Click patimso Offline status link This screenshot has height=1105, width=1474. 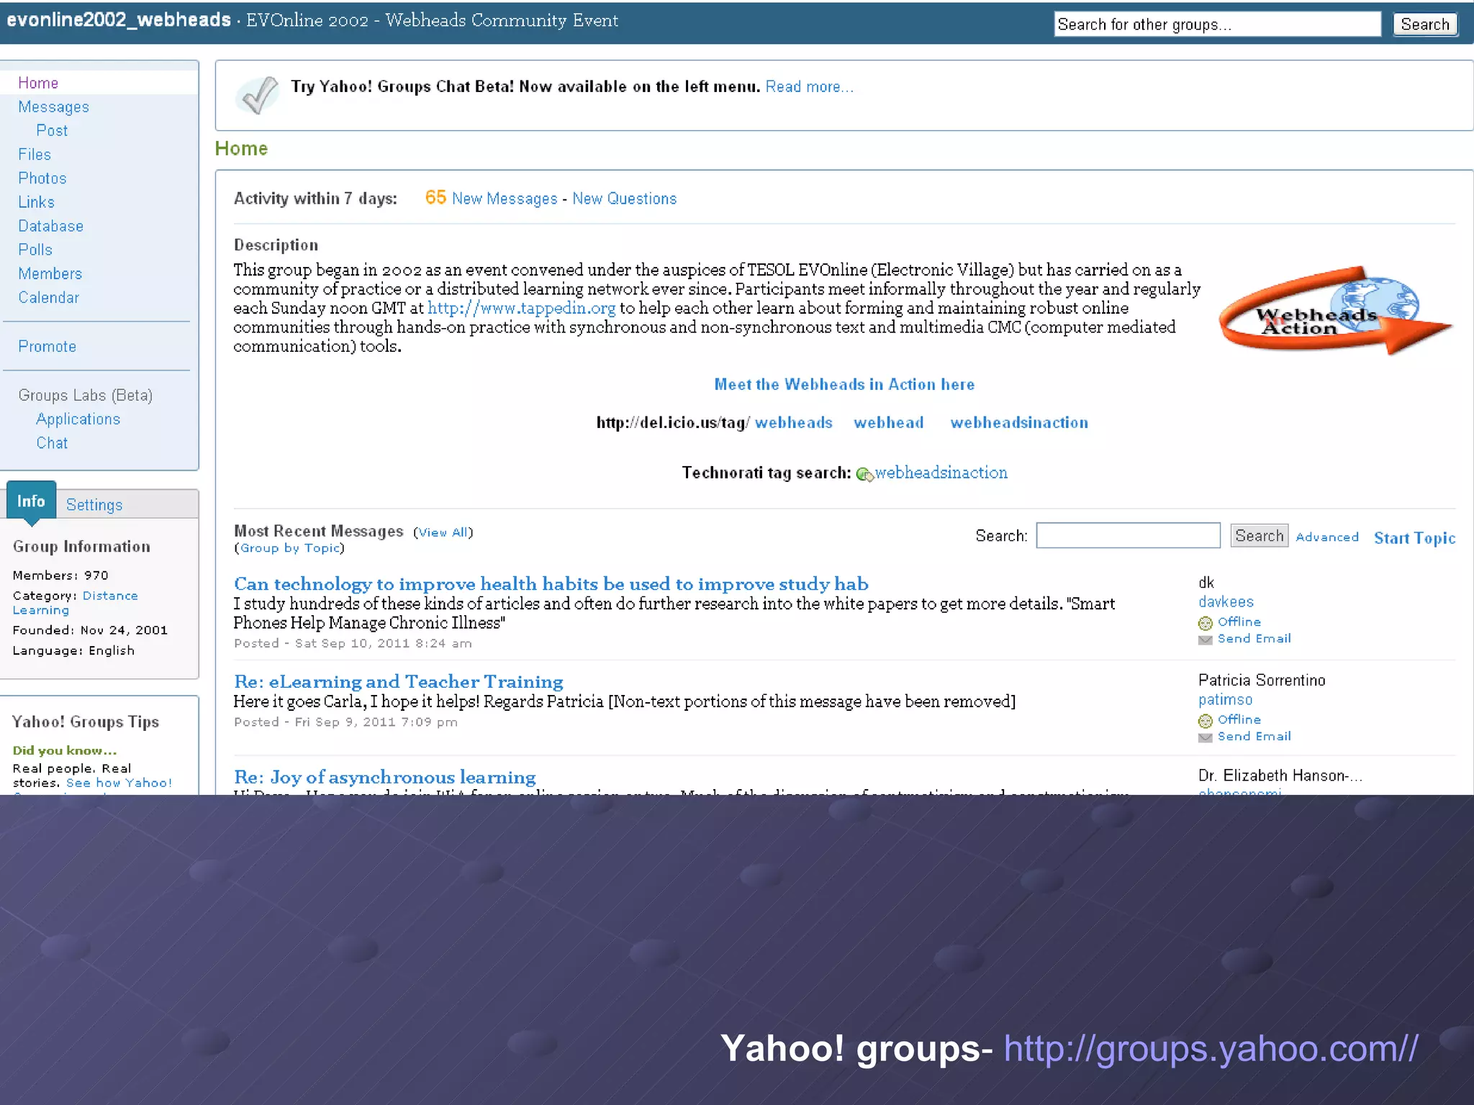click(1239, 719)
